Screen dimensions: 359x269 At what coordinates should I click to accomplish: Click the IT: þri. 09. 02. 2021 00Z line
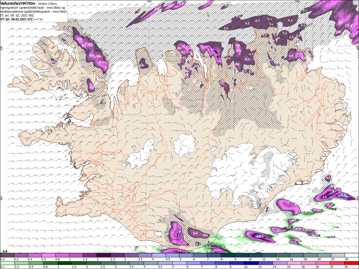pos(17,15)
